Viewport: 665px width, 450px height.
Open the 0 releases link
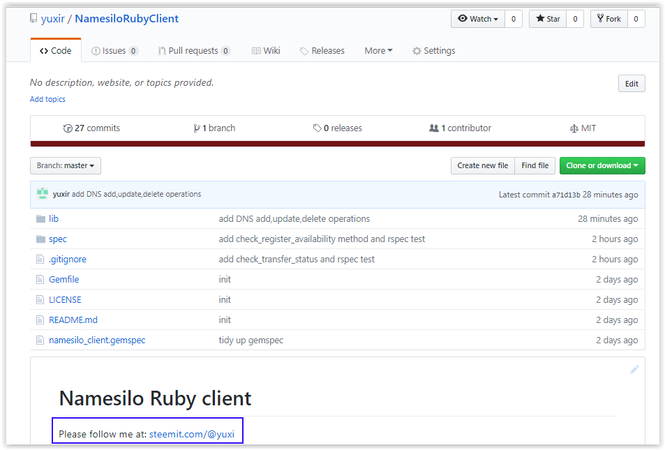(x=338, y=128)
